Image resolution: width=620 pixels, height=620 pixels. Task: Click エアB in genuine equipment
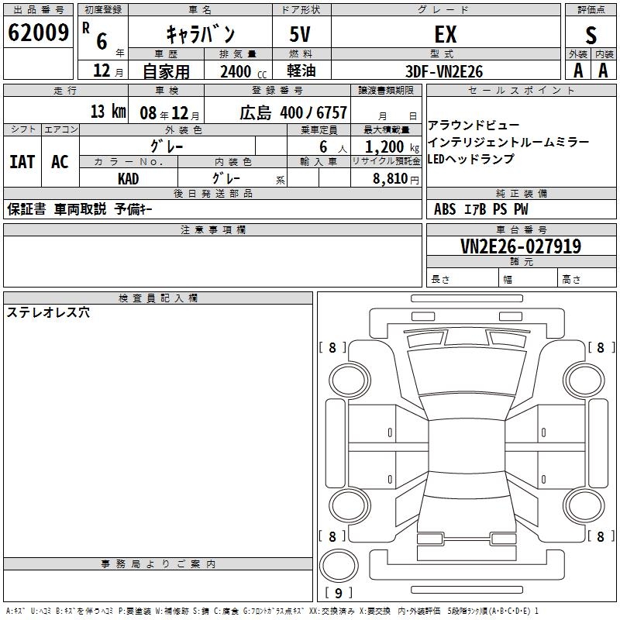coord(474,208)
